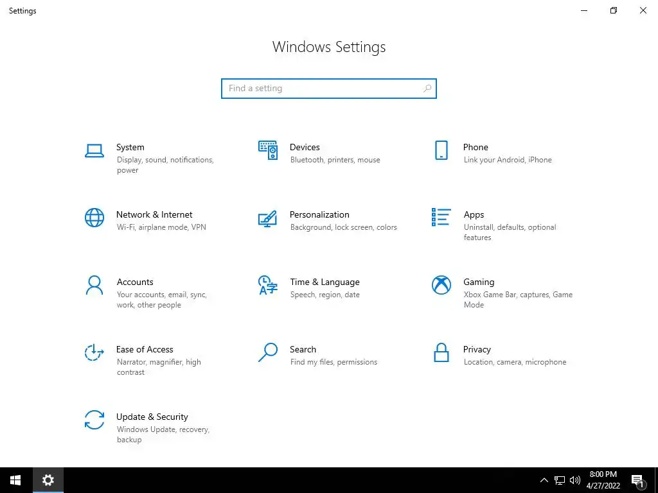Viewport: 658px width, 493px height.
Task: Open the Accounts label
Action: coord(135,282)
